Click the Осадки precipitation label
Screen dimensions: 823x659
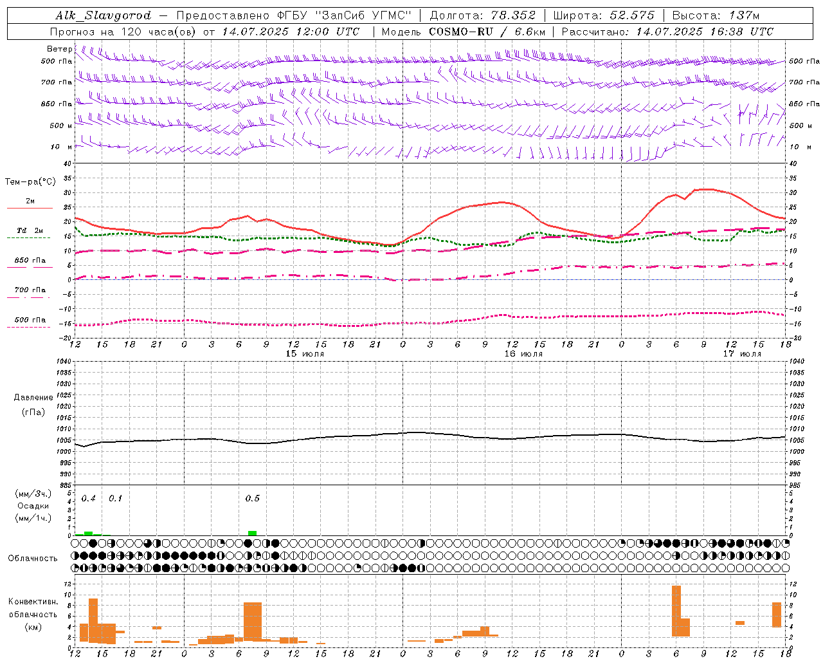click(33, 506)
